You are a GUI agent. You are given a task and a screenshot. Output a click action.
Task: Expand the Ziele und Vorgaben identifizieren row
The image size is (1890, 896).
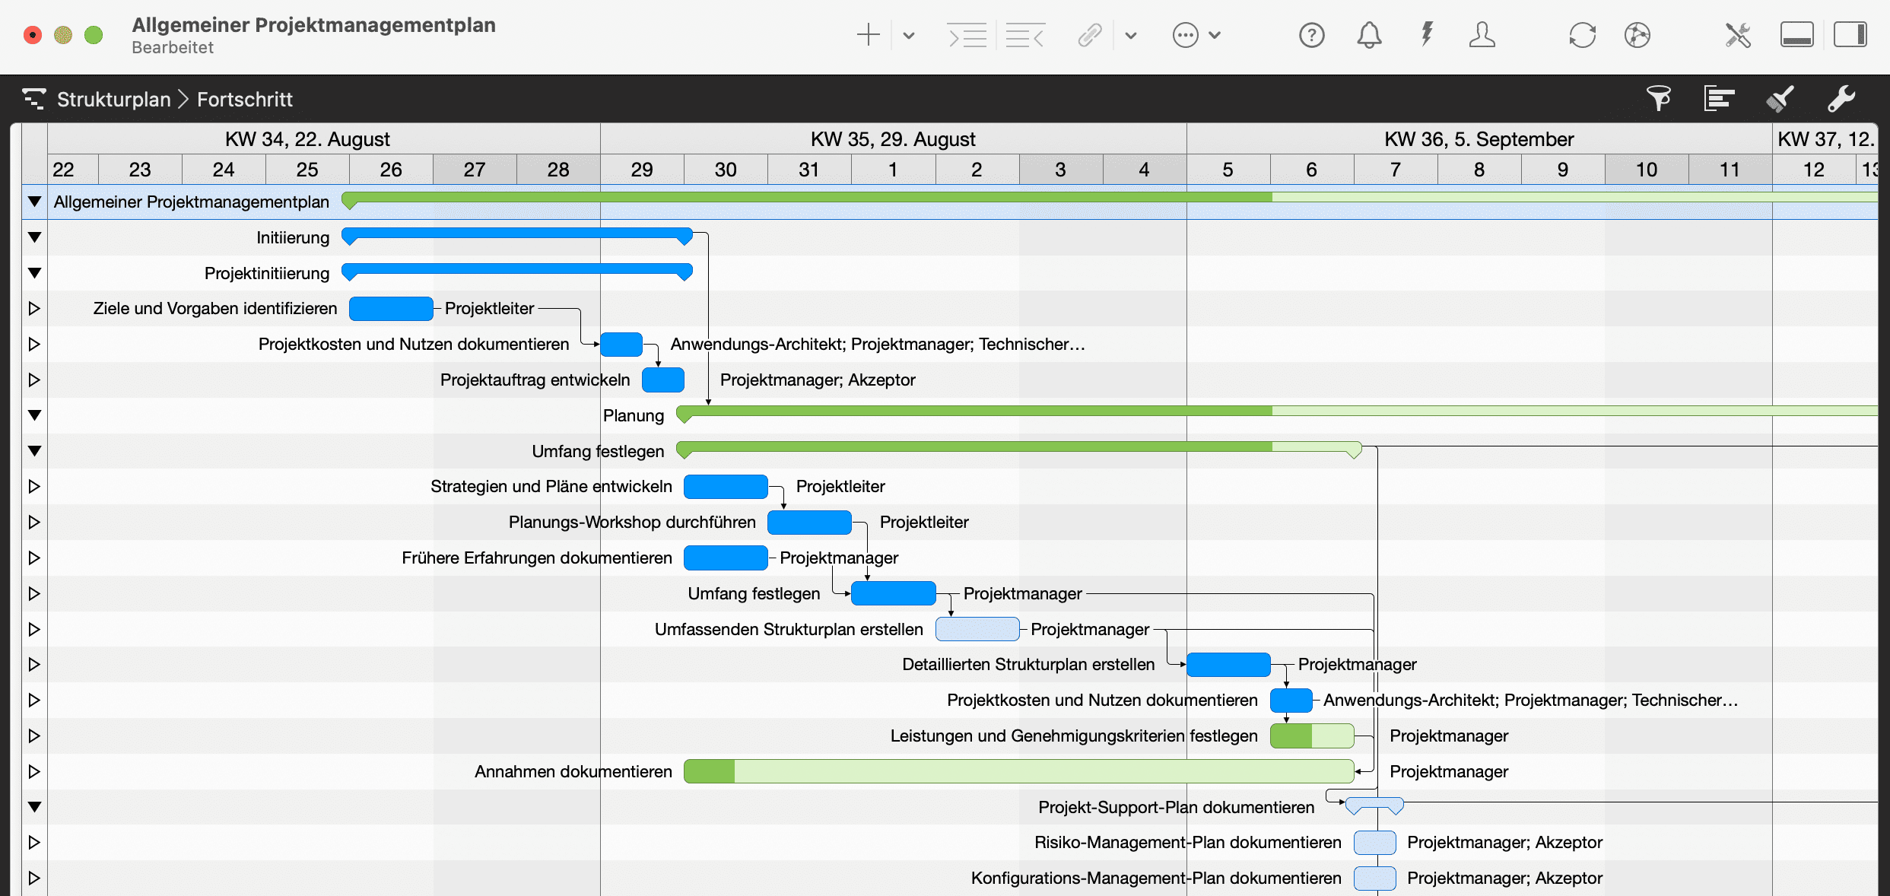coord(33,309)
